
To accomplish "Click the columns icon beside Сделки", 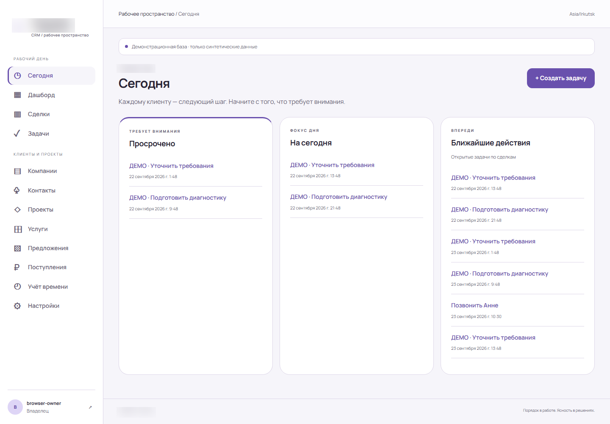I will click(17, 114).
